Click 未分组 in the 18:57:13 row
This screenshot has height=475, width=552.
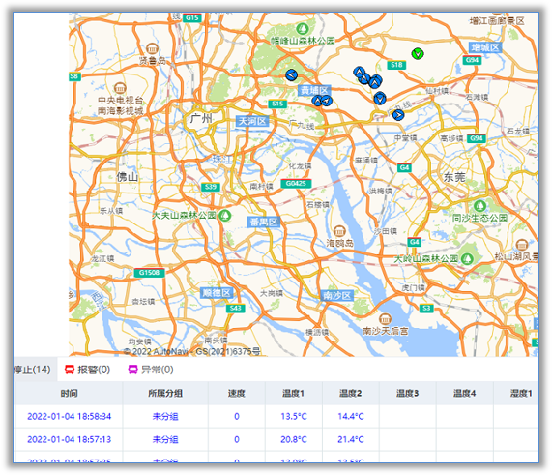click(x=165, y=440)
